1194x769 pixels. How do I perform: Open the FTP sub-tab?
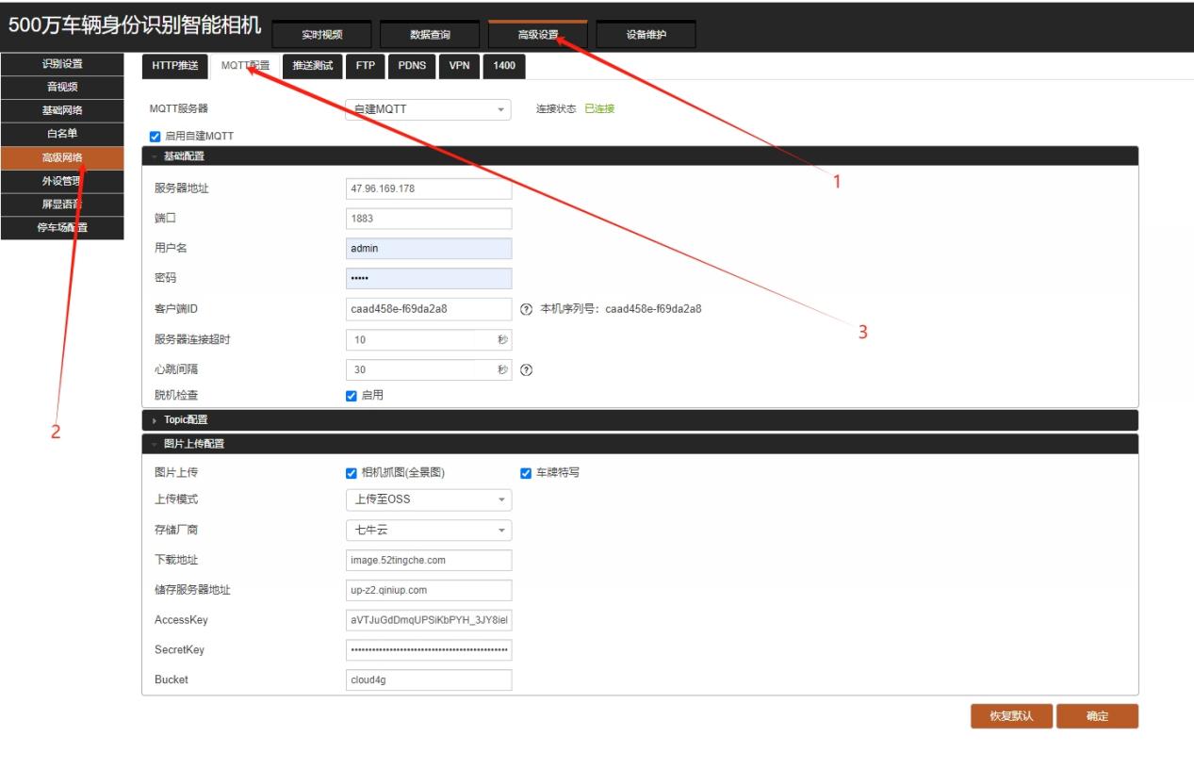(x=365, y=65)
